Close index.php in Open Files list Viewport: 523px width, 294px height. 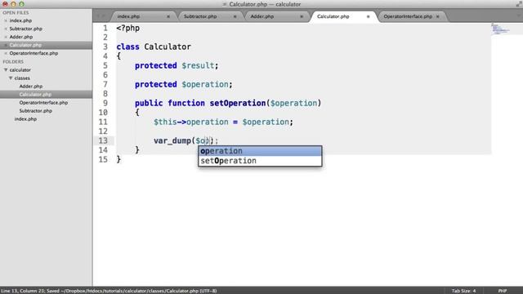click(x=6, y=20)
